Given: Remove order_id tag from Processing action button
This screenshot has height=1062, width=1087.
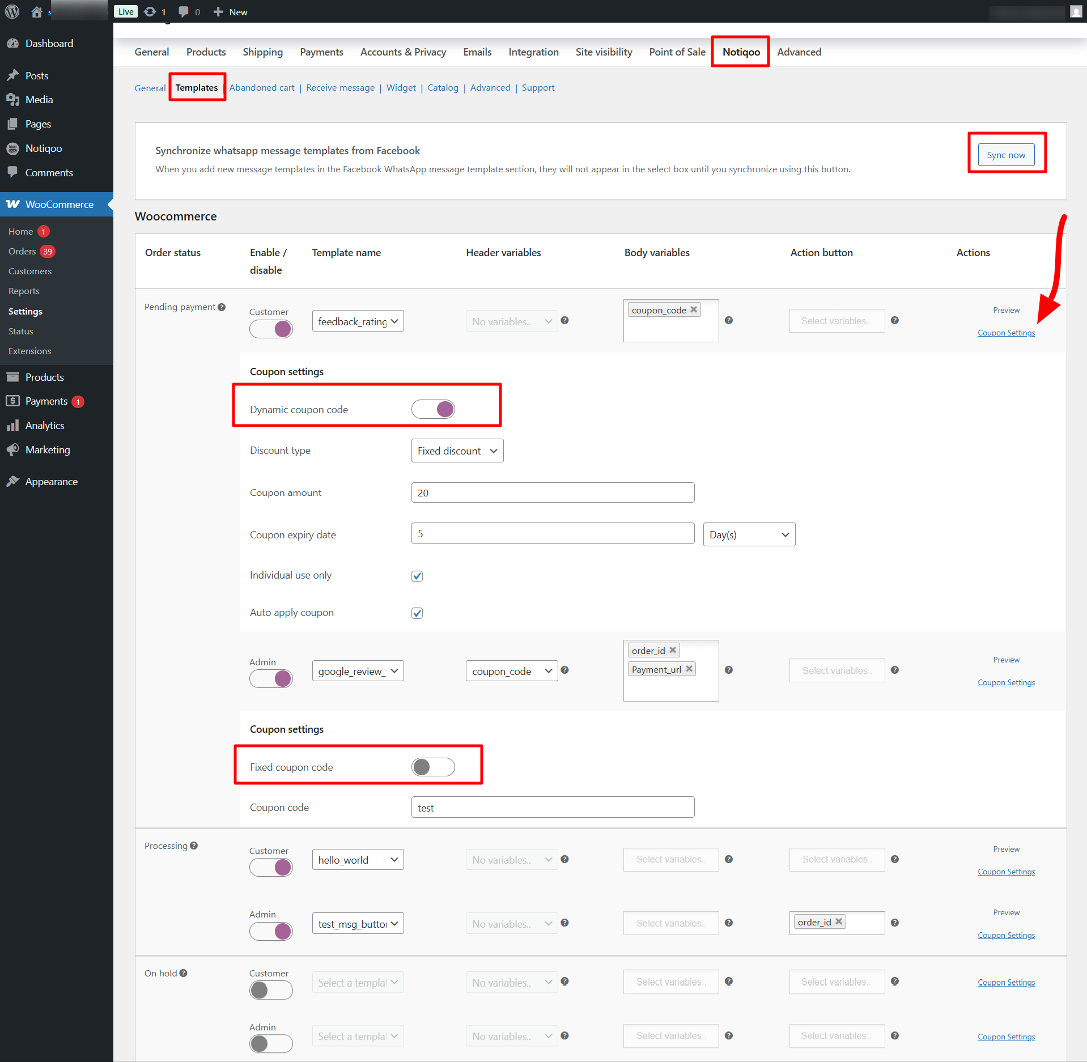Looking at the screenshot, I should (x=839, y=921).
